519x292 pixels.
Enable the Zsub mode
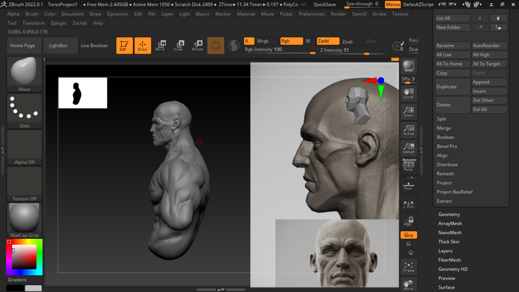point(348,41)
